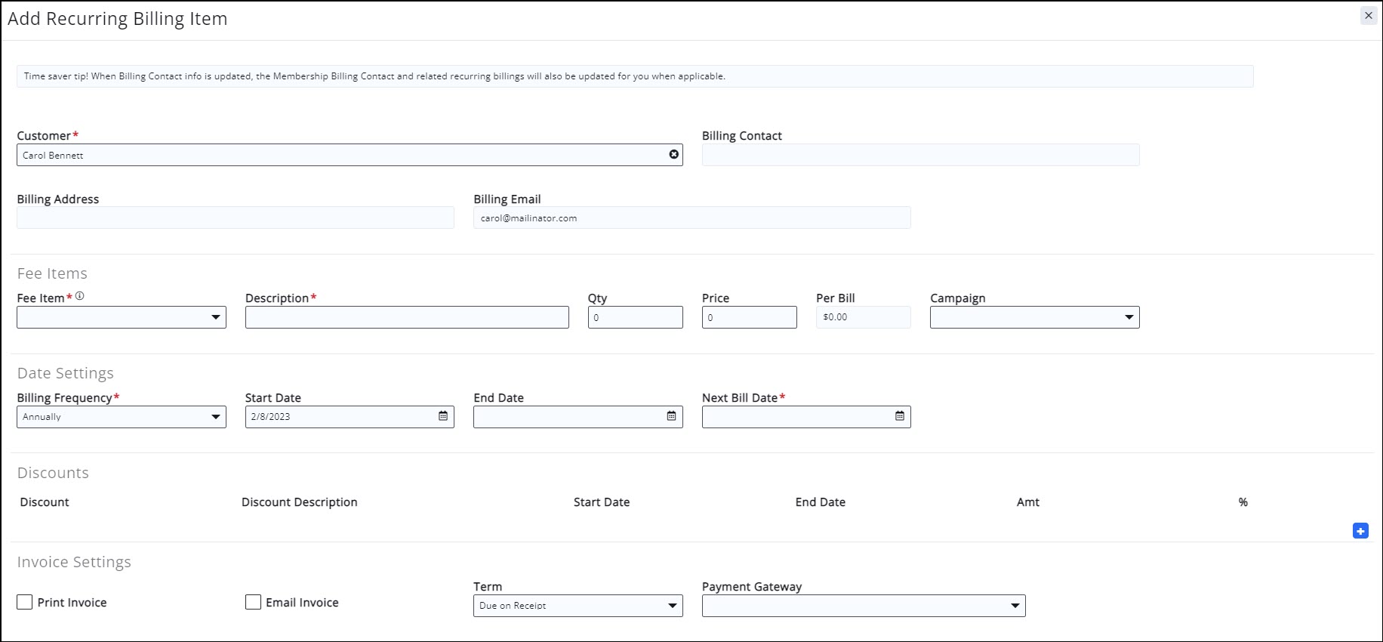1383x642 pixels.
Task: Open the Term dropdown showing Due on Receipt
Action: coord(578,606)
